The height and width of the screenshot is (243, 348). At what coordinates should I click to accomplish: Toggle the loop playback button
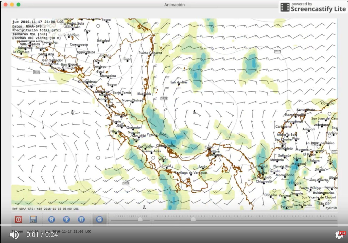(x=99, y=219)
